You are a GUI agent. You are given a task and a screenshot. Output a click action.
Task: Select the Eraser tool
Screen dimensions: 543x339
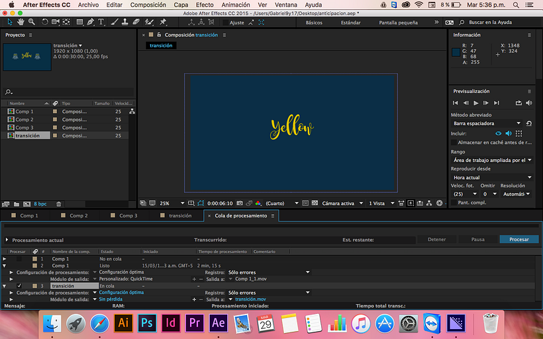[136, 22]
